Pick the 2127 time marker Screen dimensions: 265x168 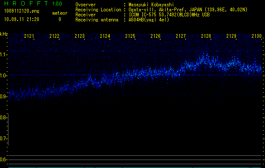181,37
